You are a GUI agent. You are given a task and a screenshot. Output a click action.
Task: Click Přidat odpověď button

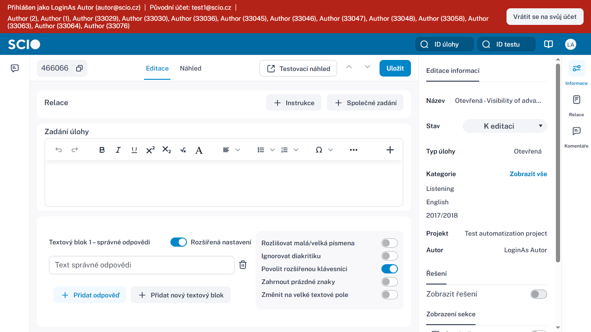coord(90,295)
